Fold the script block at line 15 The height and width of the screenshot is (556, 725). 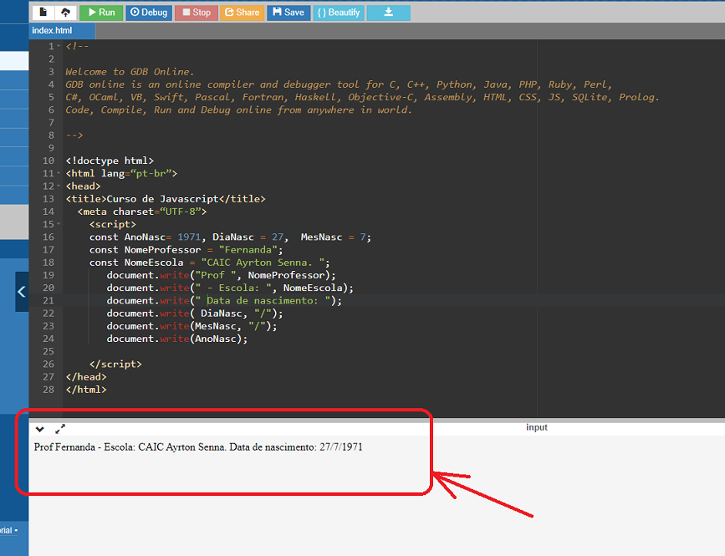(x=59, y=225)
